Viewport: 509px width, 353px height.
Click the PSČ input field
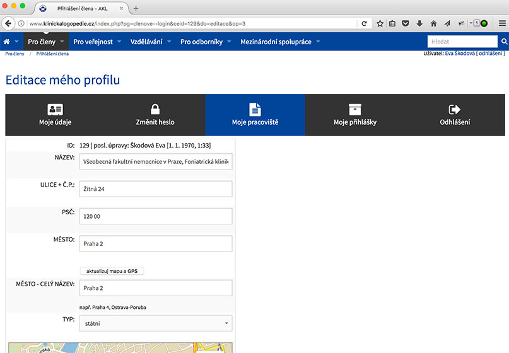click(156, 216)
